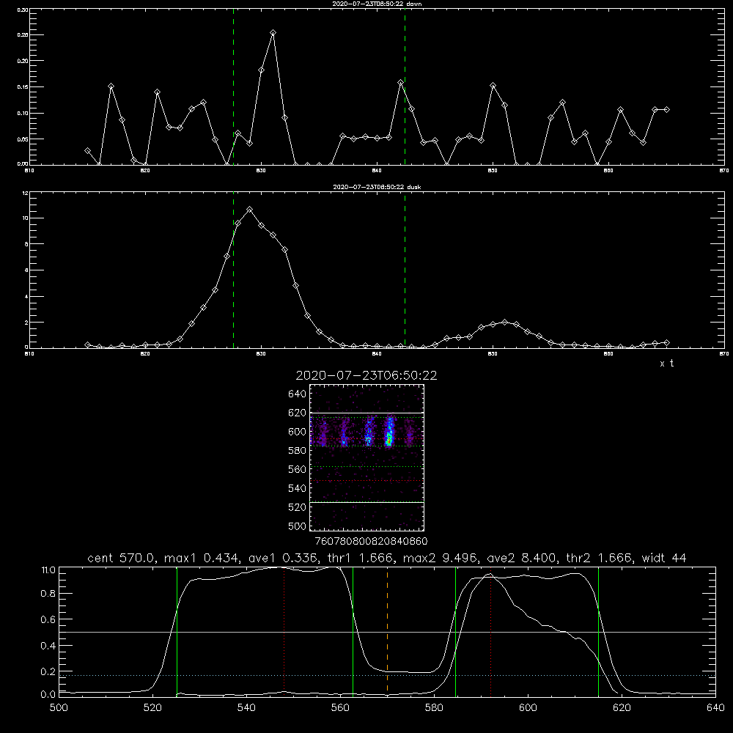Viewport: 733px width, 733px height.
Task: Click the red dotted line near 548 in bottom plot
Action: [x=284, y=632]
